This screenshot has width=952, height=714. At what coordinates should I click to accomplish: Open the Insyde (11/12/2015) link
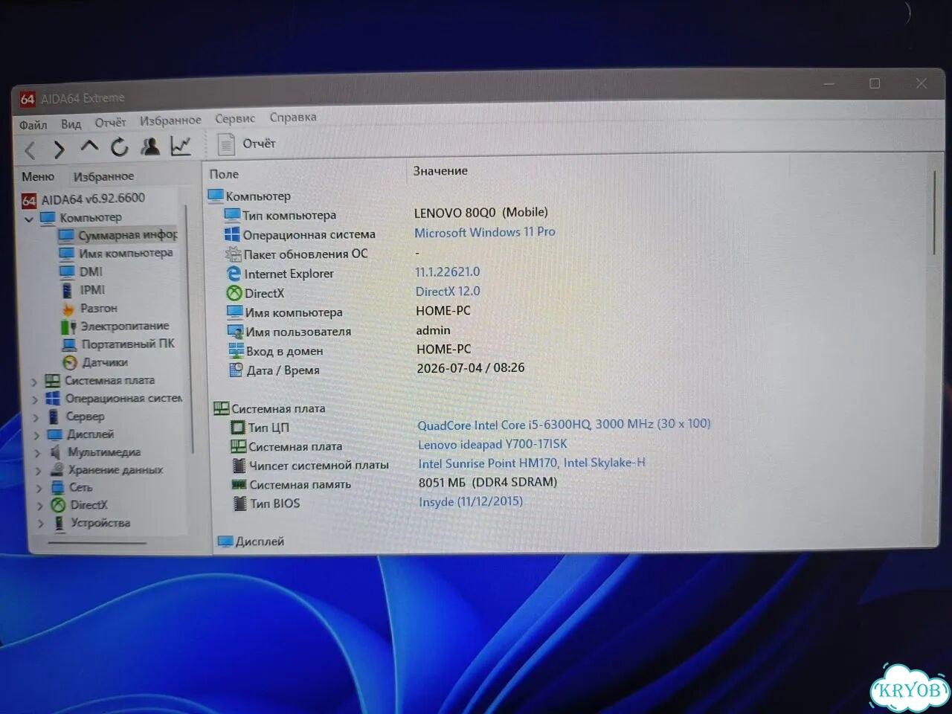tap(471, 501)
